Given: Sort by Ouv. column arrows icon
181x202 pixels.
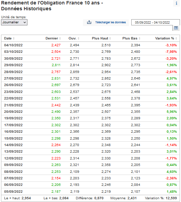Looking at the screenshot, I should 79,38.
